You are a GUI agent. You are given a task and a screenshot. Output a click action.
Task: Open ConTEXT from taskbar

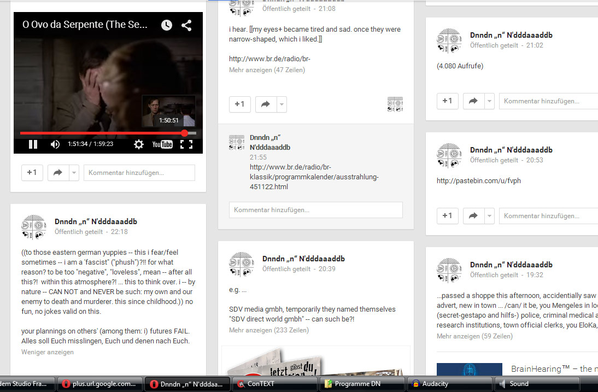coord(274,384)
